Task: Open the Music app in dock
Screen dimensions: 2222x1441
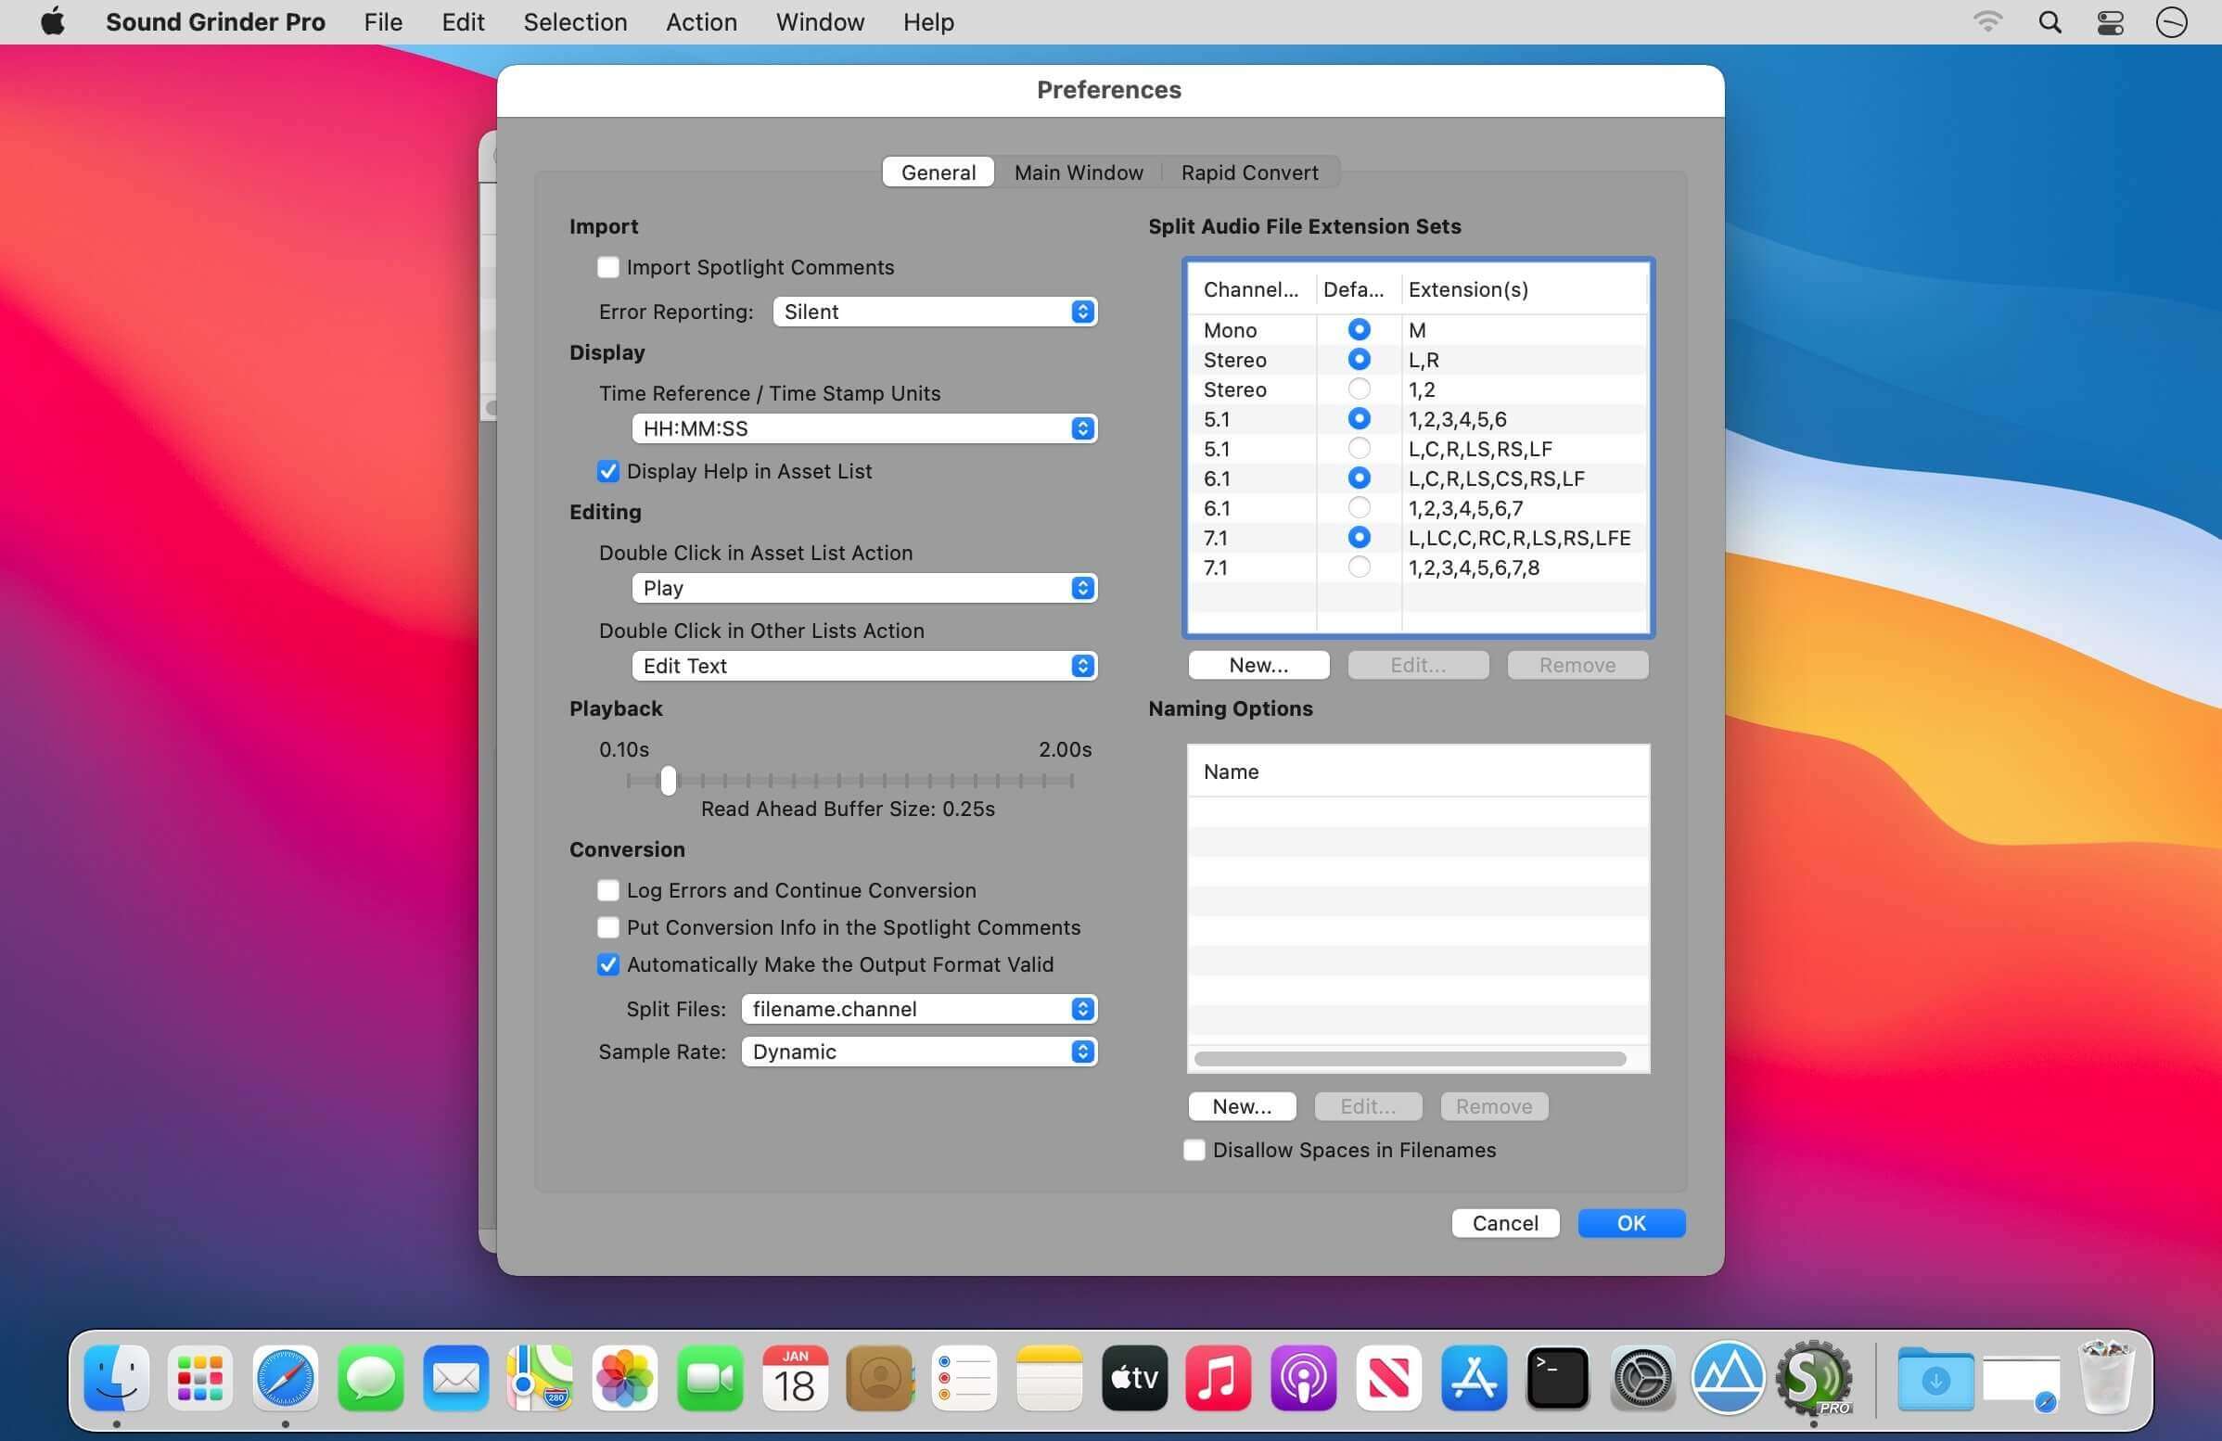Action: (1218, 1378)
